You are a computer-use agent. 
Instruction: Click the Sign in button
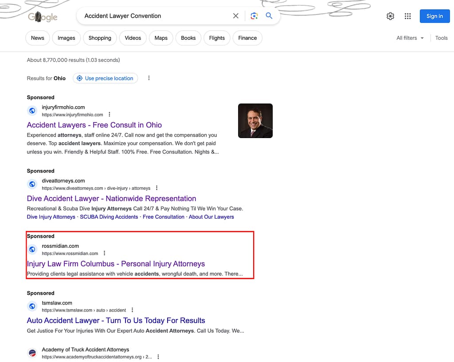(434, 16)
